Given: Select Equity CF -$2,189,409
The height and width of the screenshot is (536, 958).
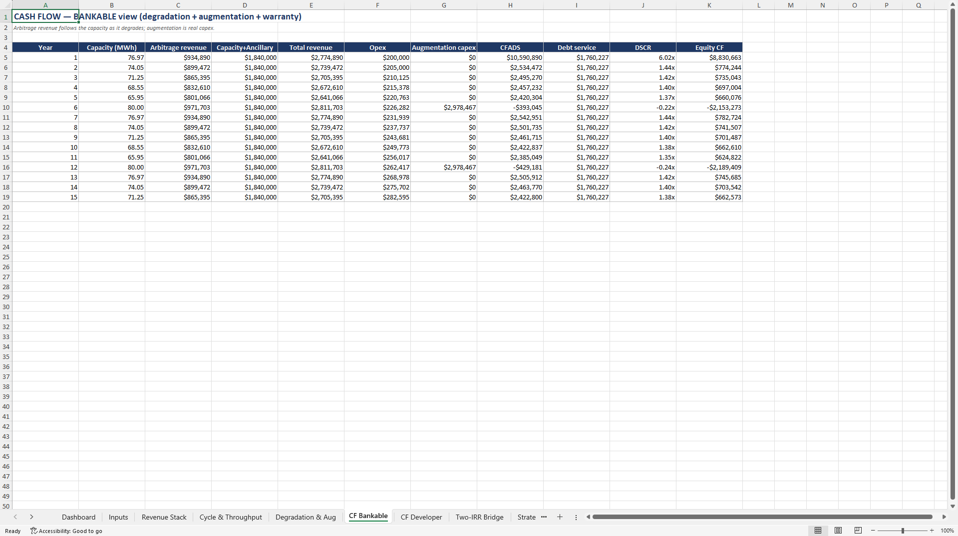Looking at the screenshot, I should [x=709, y=167].
